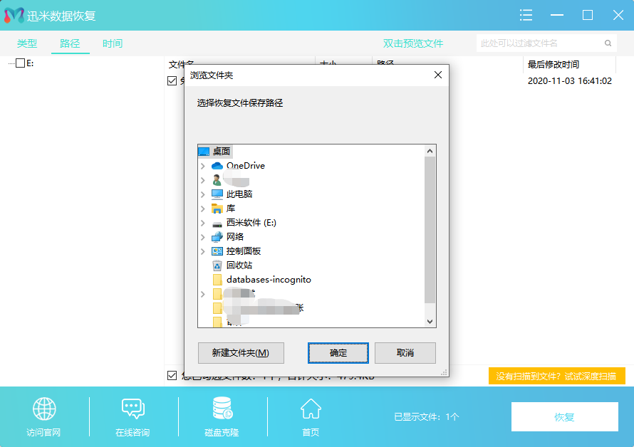Select the OneDrive folder in the dialog
Screen dimensions: 634x447
click(x=245, y=165)
